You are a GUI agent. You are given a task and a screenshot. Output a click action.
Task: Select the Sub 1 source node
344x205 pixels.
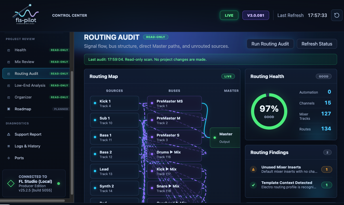click(114, 120)
